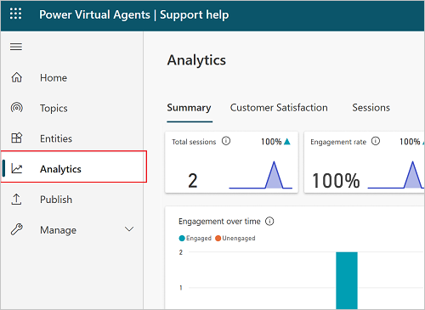Click the Manage wrench icon
Screen dimensions: 425x310
pos(17,229)
